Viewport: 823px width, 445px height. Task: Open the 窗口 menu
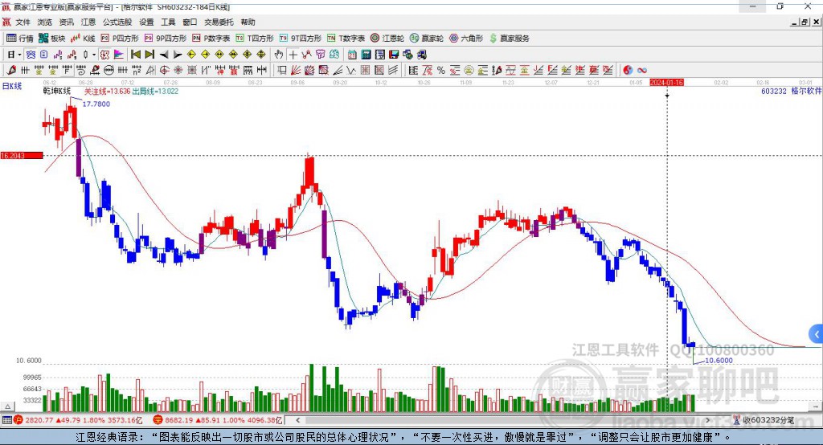[x=190, y=22]
